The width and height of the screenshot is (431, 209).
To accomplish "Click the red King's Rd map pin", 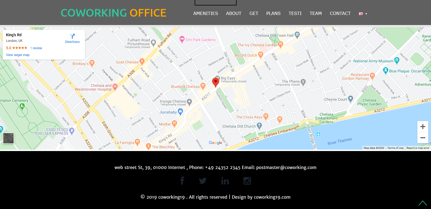I will pos(216,82).
